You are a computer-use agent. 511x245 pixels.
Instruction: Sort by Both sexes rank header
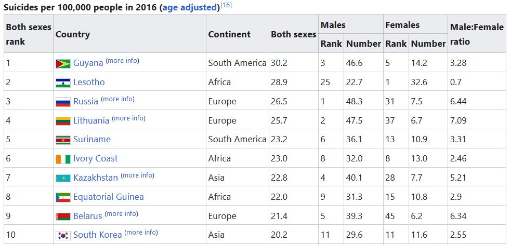point(29,34)
